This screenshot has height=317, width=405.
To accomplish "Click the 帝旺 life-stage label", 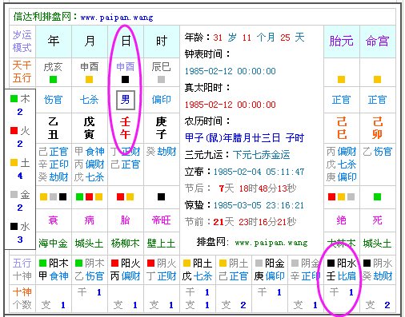I will click(x=162, y=220).
